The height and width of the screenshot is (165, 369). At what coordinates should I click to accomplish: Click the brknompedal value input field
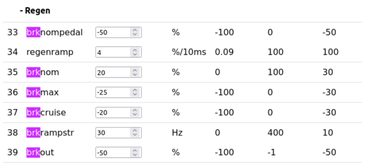coord(113,32)
